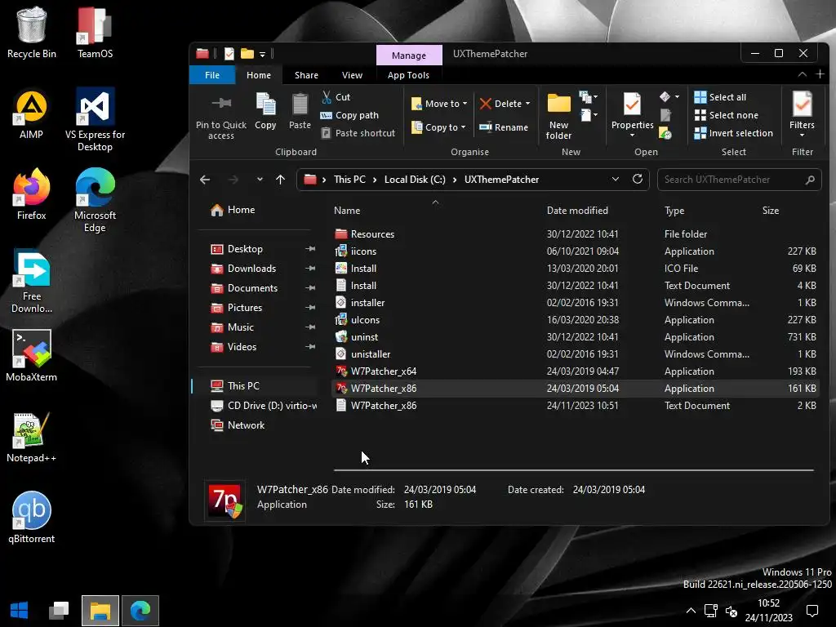Cut the selected file with scissors icon
The height and width of the screenshot is (627, 836).
(x=336, y=97)
